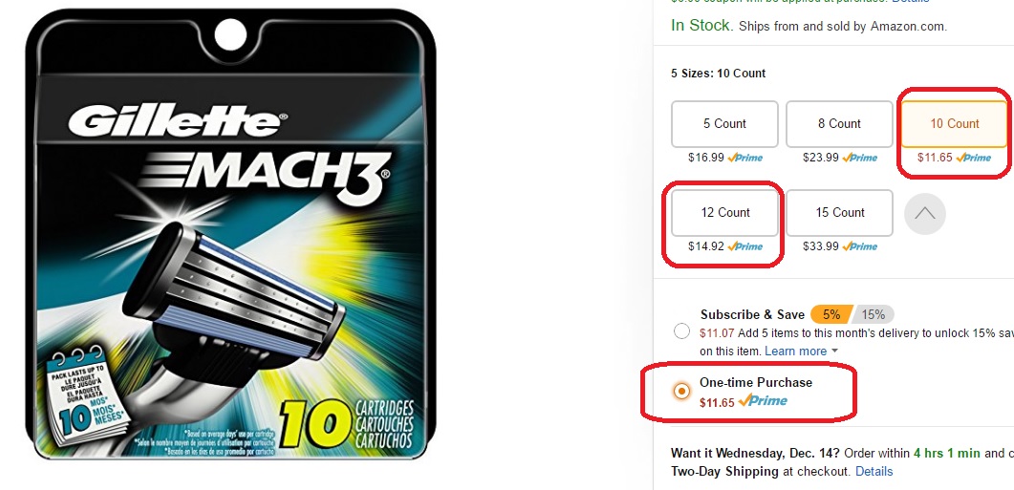Choose the Subscribe & Save radio option
This screenshot has height=490, width=1014.
[x=681, y=331]
